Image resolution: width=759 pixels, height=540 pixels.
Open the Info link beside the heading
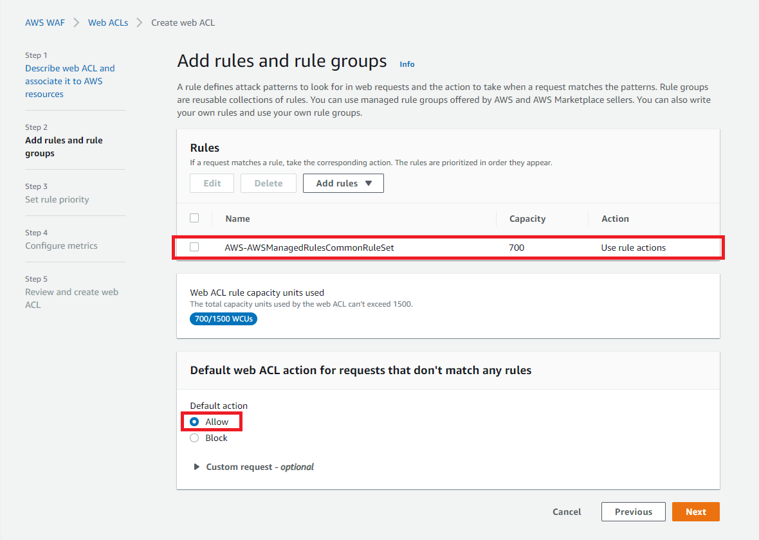407,64
